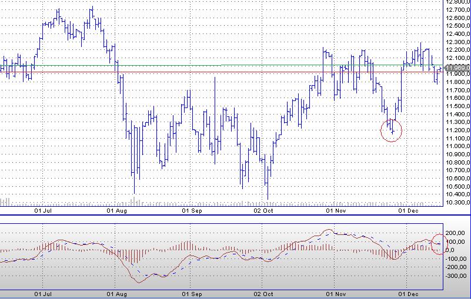Click the 10.900,0 price axis label
This screenshot has width=471, height=299.
pyautogui.click(x=458, y=154)
